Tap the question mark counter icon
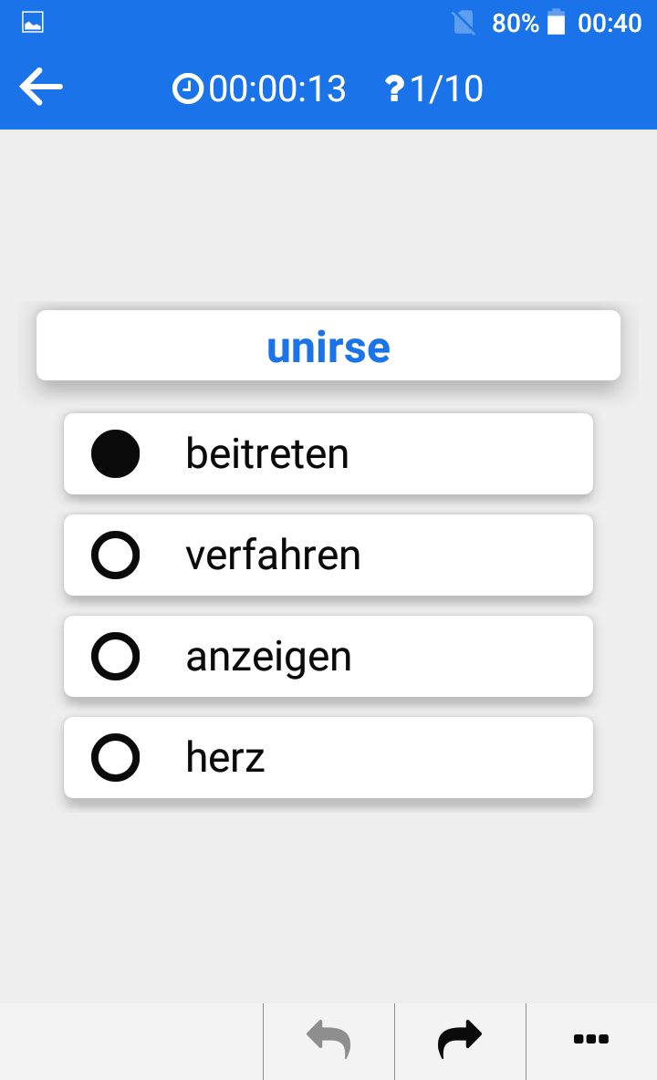Image resolution: width=657 pixels, height=1080 pixels. pyautogui.click(x=394, y=89)
